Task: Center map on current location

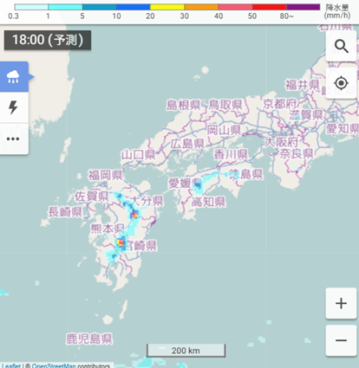Action: (341, 83)
